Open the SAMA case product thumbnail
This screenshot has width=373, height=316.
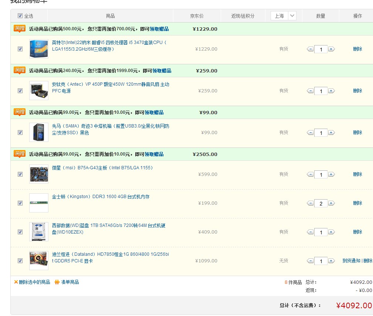click(x=39, y=132)
